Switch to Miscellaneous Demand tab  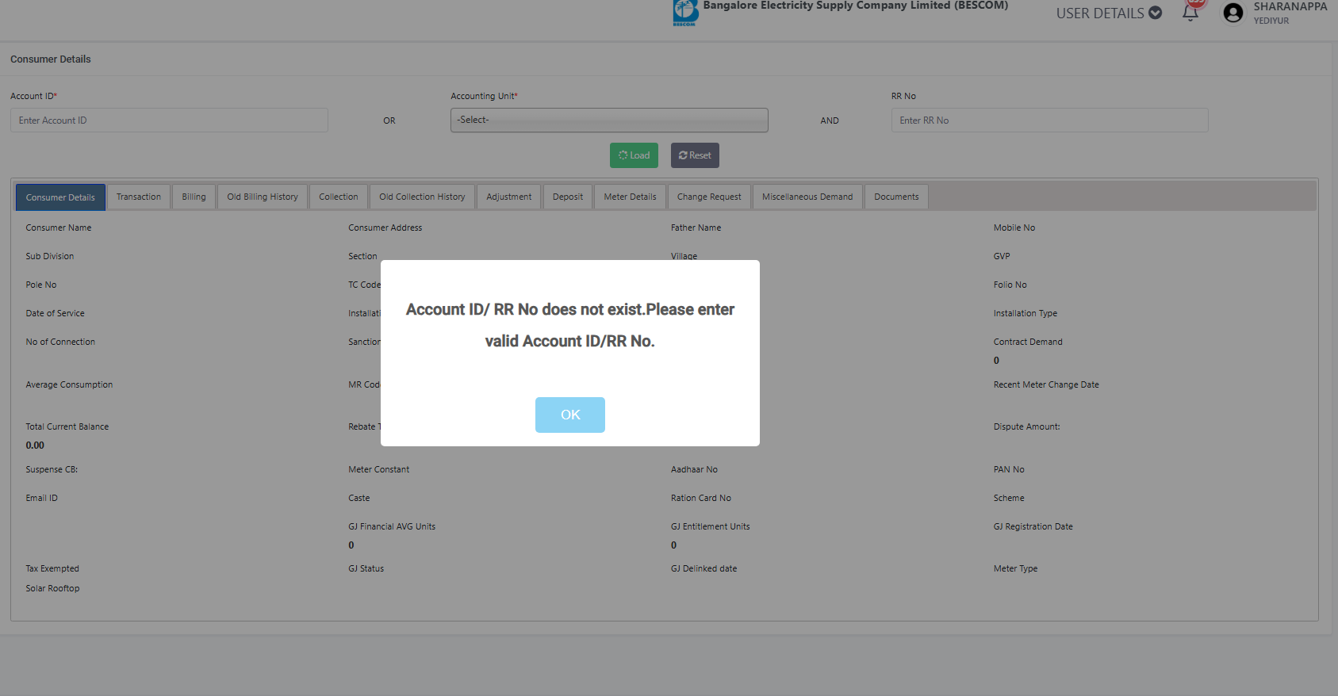807,197
